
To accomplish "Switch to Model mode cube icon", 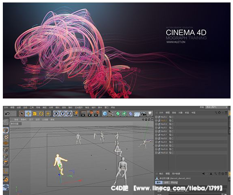I will [x=6, y=131].
